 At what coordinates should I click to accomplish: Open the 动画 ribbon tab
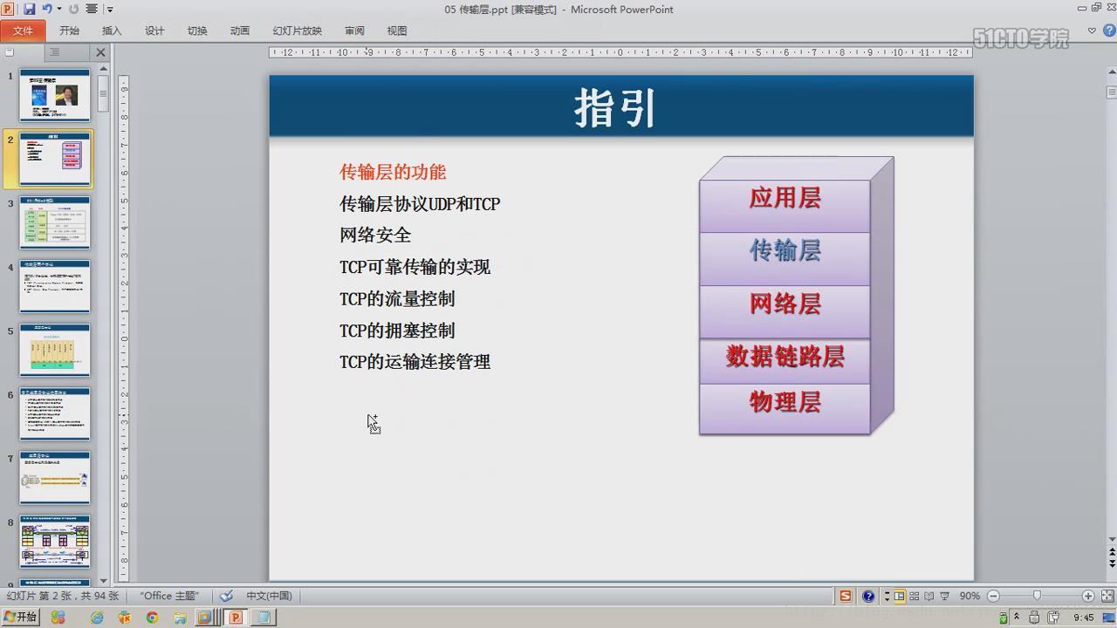coord(240,31)
